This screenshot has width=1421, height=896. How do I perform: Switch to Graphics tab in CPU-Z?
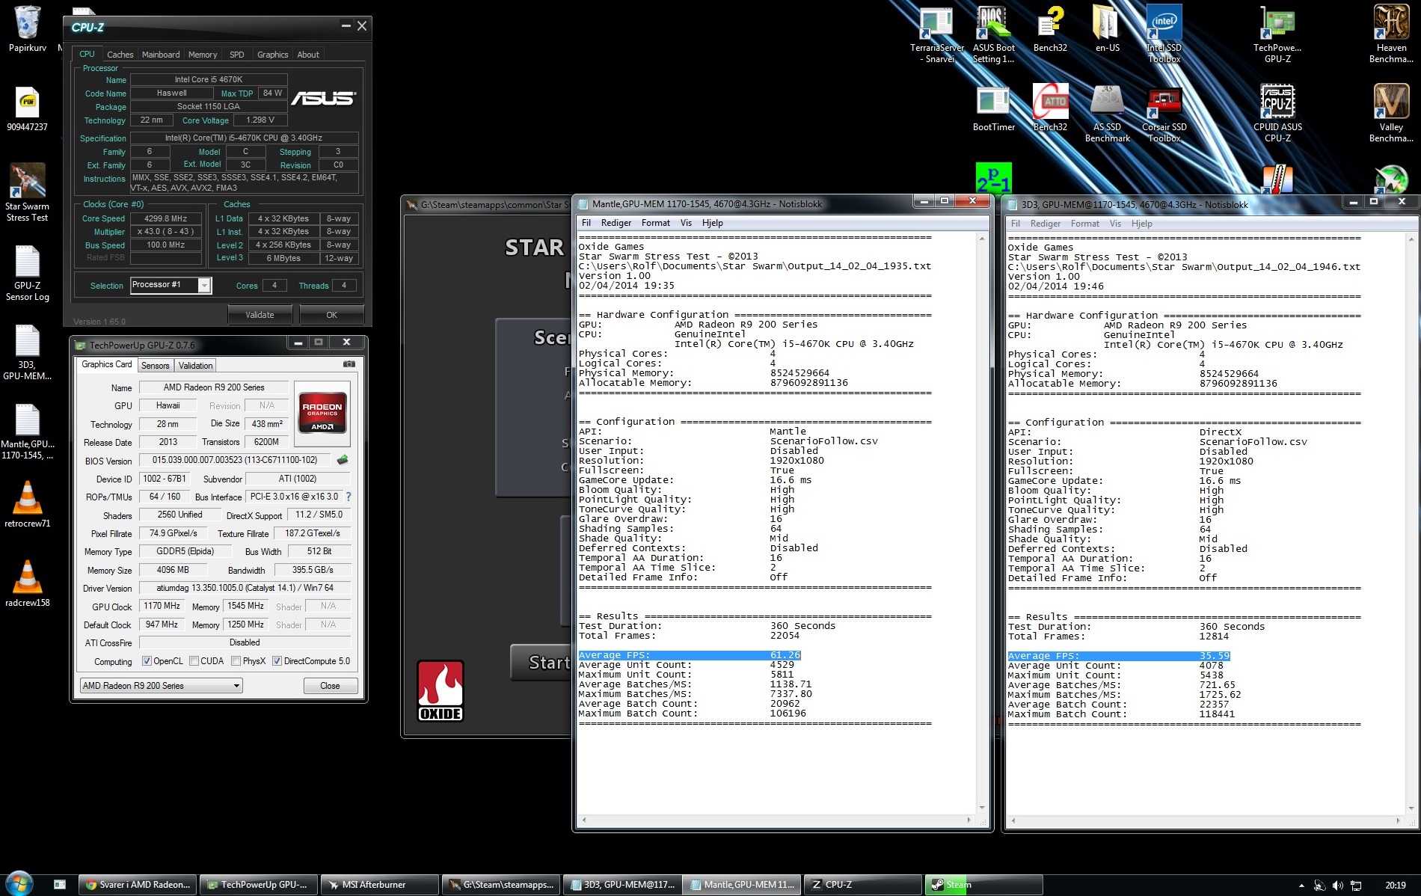pyautogui.click(x=273, y=55)
